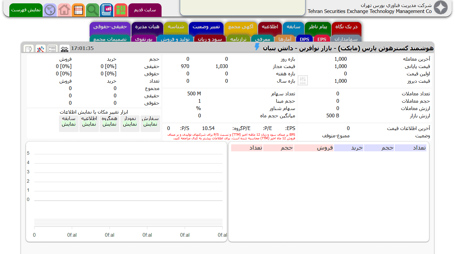455x254 pixels.
Task: Open the معرفی tab
Action: (x=262, y=39)
